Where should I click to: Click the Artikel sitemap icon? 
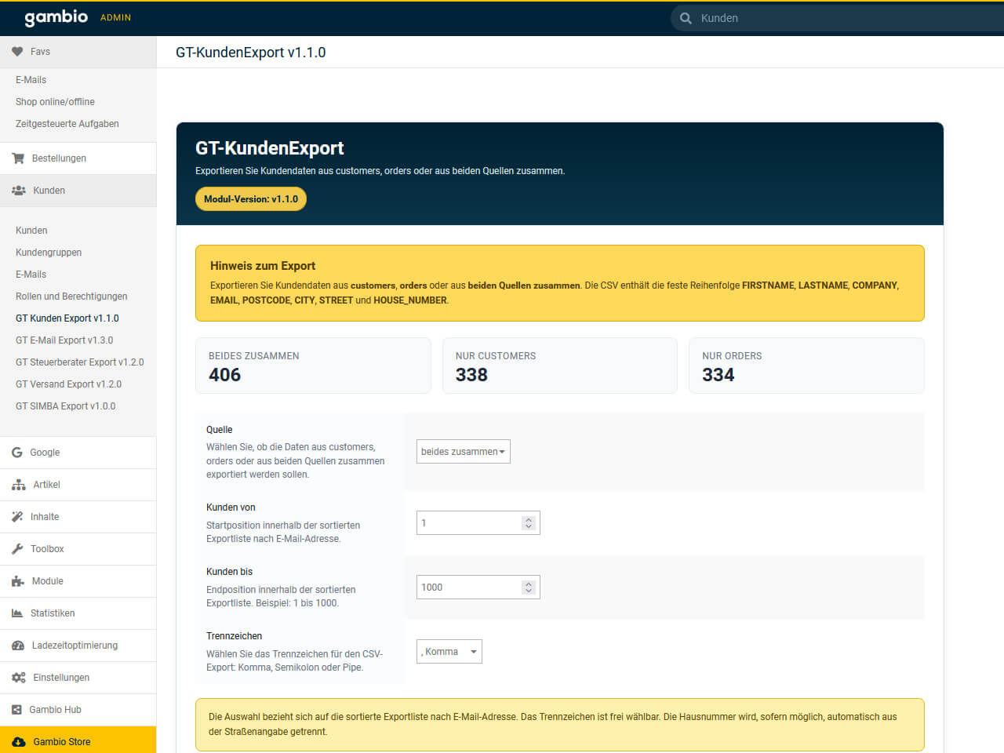pos(18,485)
